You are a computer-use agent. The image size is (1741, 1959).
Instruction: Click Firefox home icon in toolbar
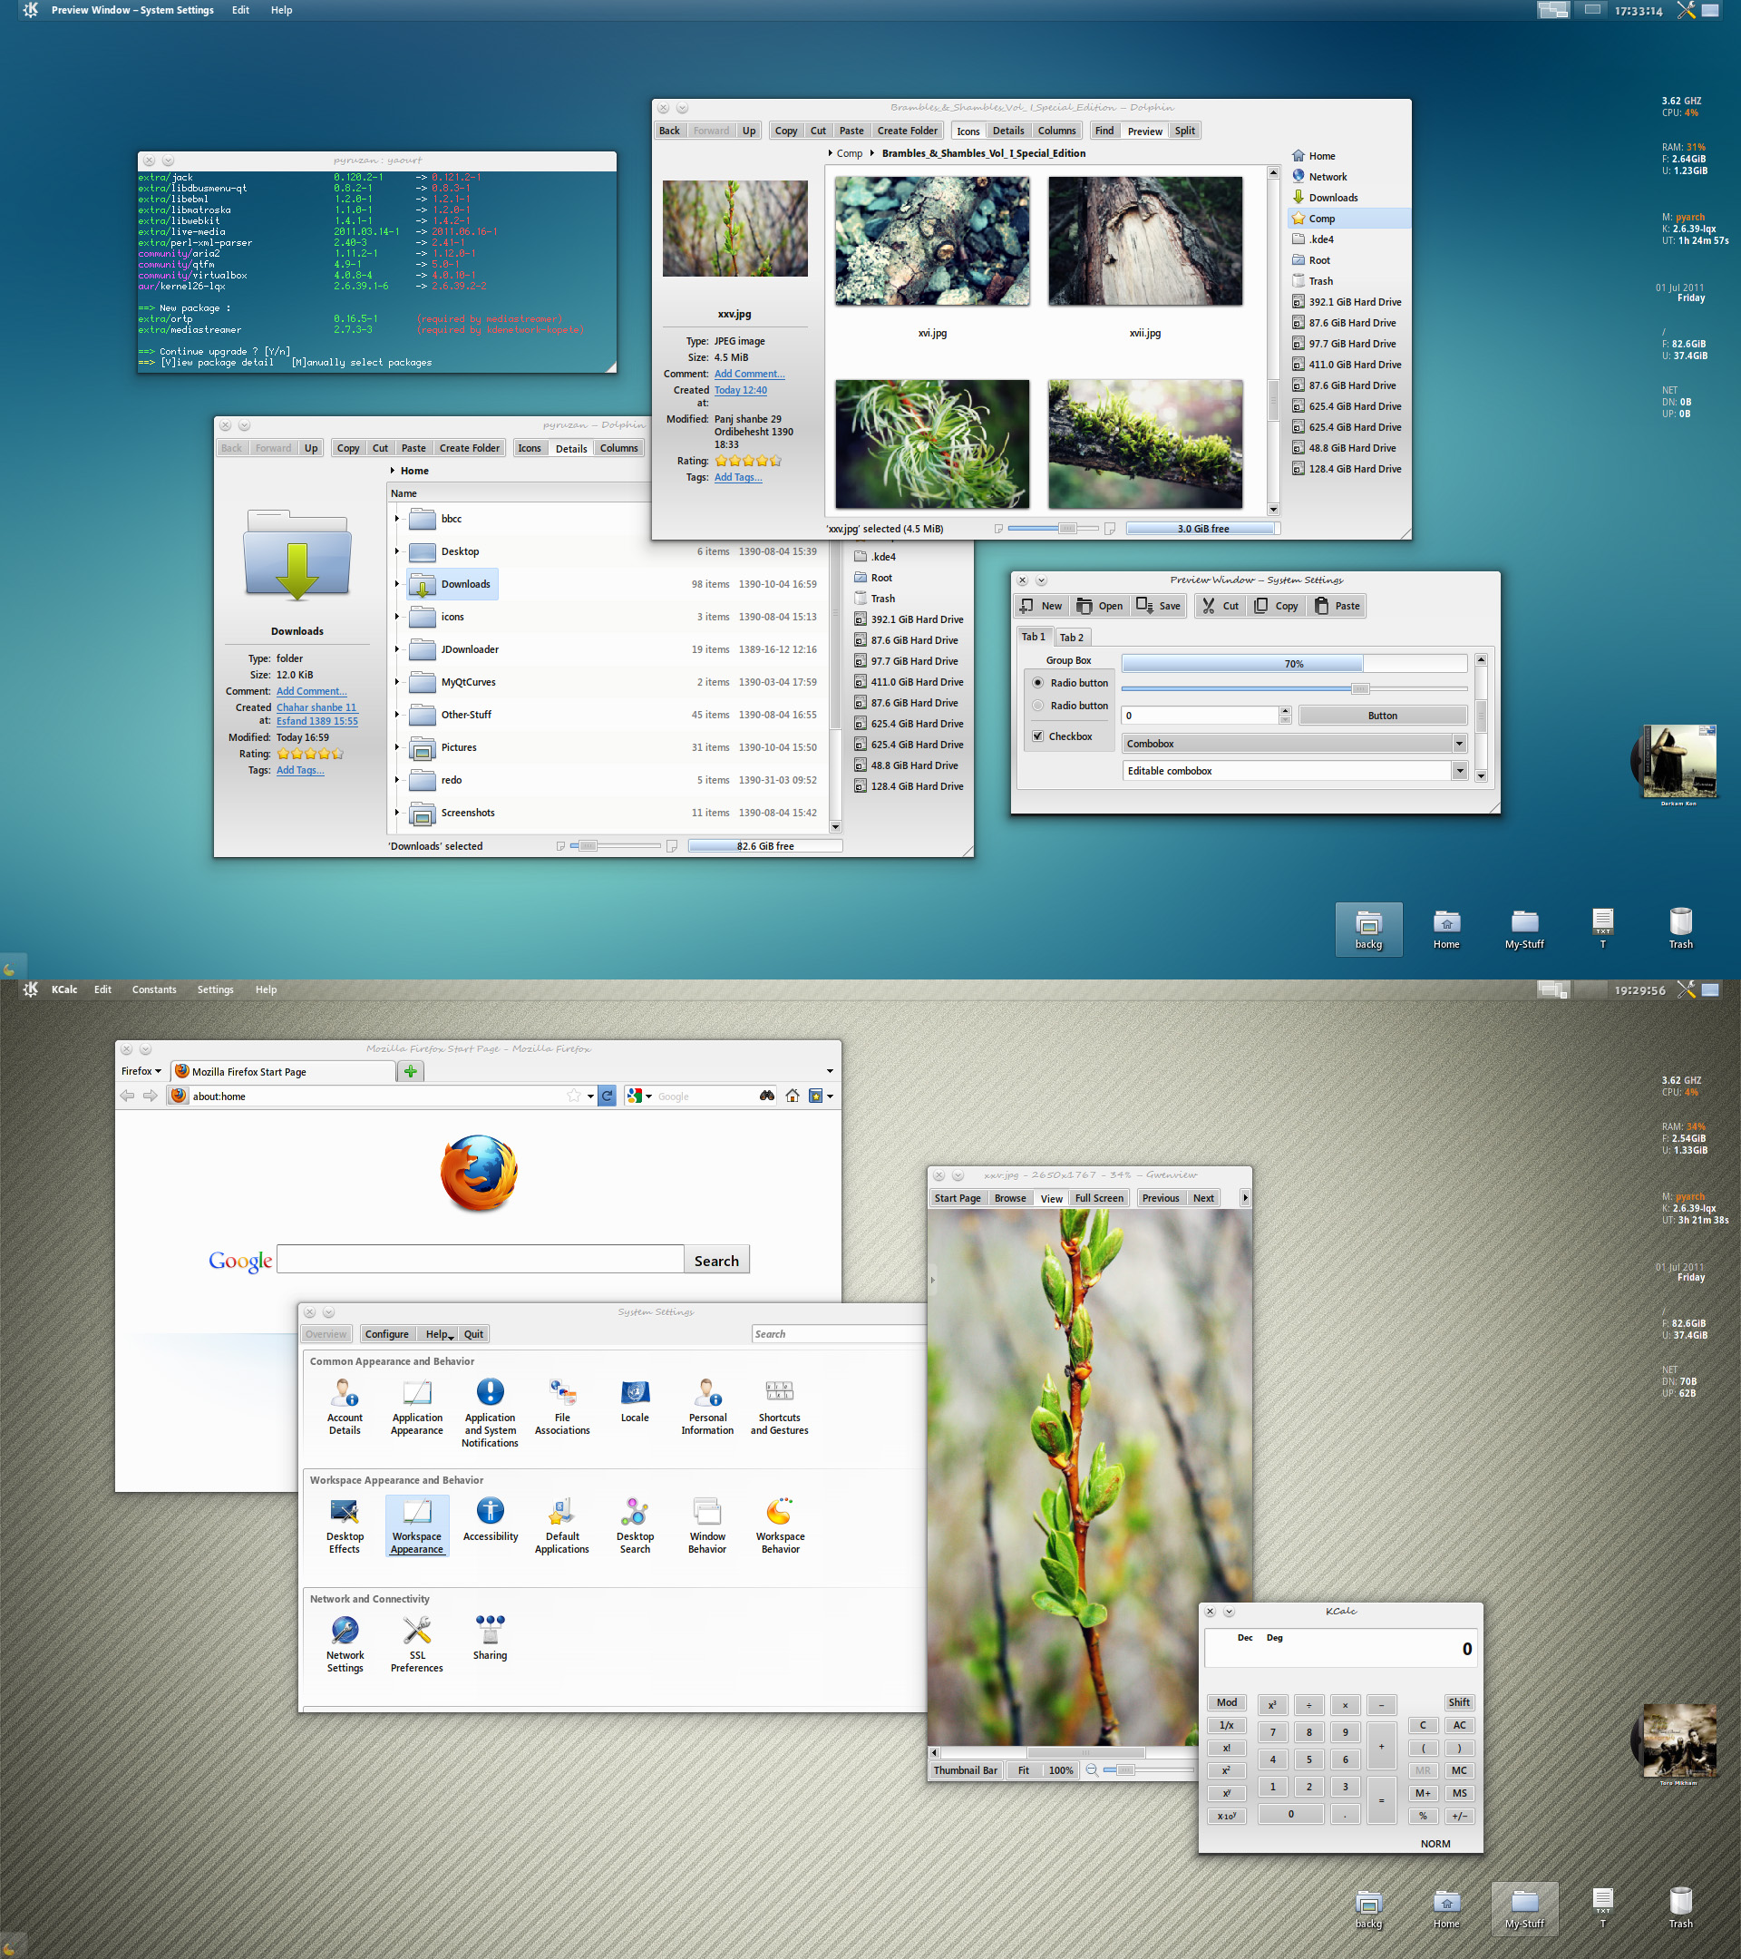[793, 1096]
